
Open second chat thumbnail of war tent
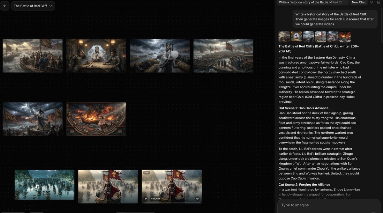(x=296, y=37)
